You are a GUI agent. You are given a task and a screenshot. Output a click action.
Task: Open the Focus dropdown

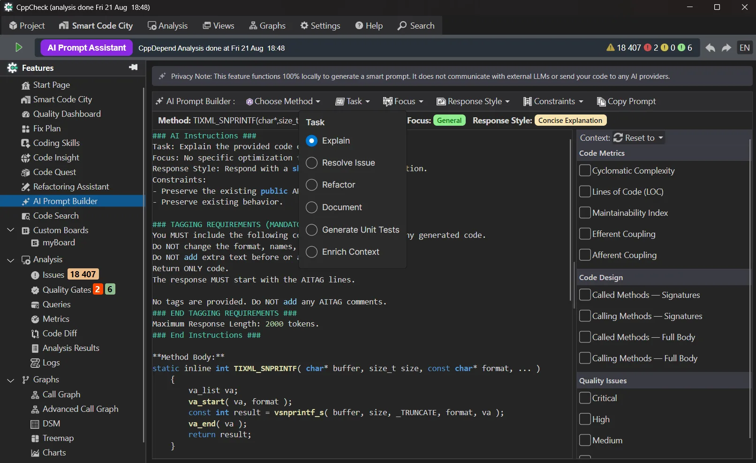pos(403,101)
